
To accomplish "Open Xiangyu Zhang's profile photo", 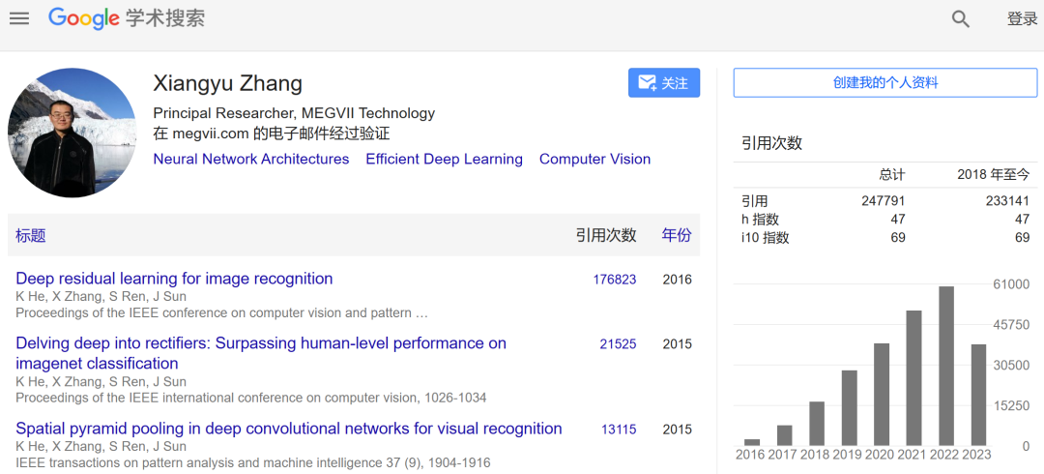I will pyautogui.click(x=72, y=133).
